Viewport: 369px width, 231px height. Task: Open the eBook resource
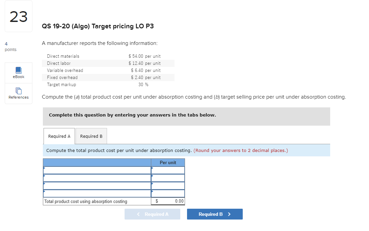tap(18, 73)
